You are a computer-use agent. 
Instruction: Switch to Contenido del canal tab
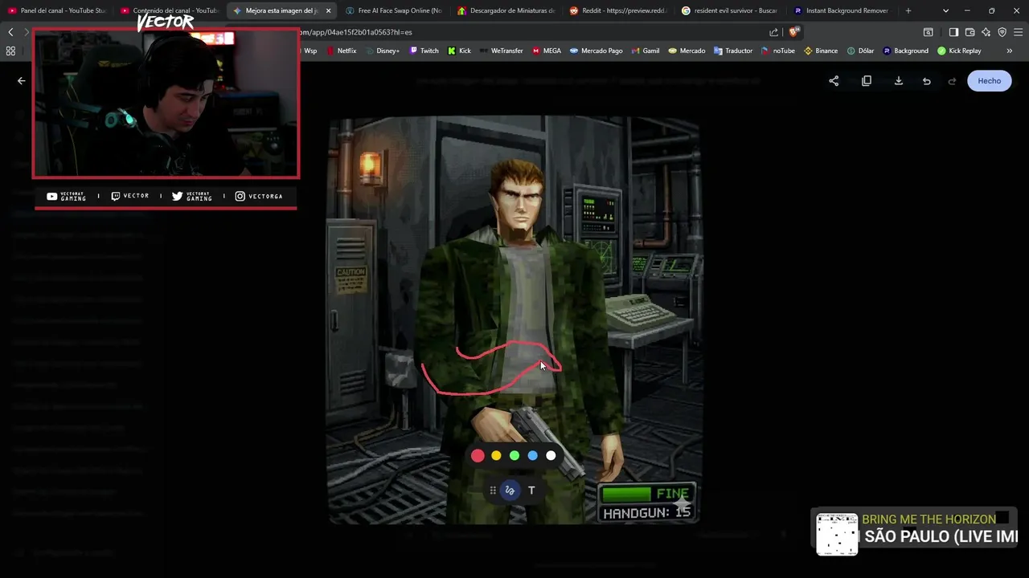point(169,10)
